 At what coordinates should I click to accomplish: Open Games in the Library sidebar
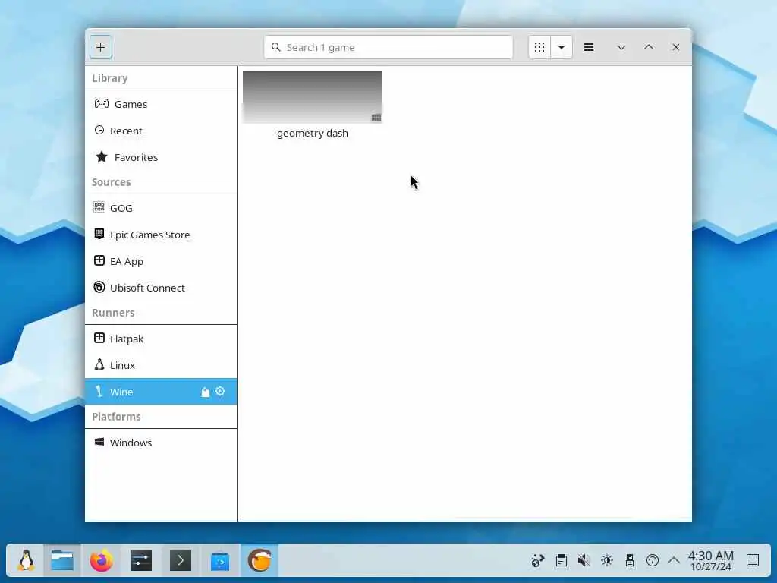pos(161,104)
